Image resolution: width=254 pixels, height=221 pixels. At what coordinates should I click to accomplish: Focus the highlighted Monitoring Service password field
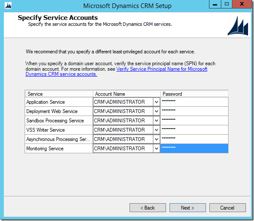pos(194,149)
